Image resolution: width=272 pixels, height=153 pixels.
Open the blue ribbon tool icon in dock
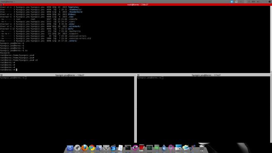pos(193,148)
